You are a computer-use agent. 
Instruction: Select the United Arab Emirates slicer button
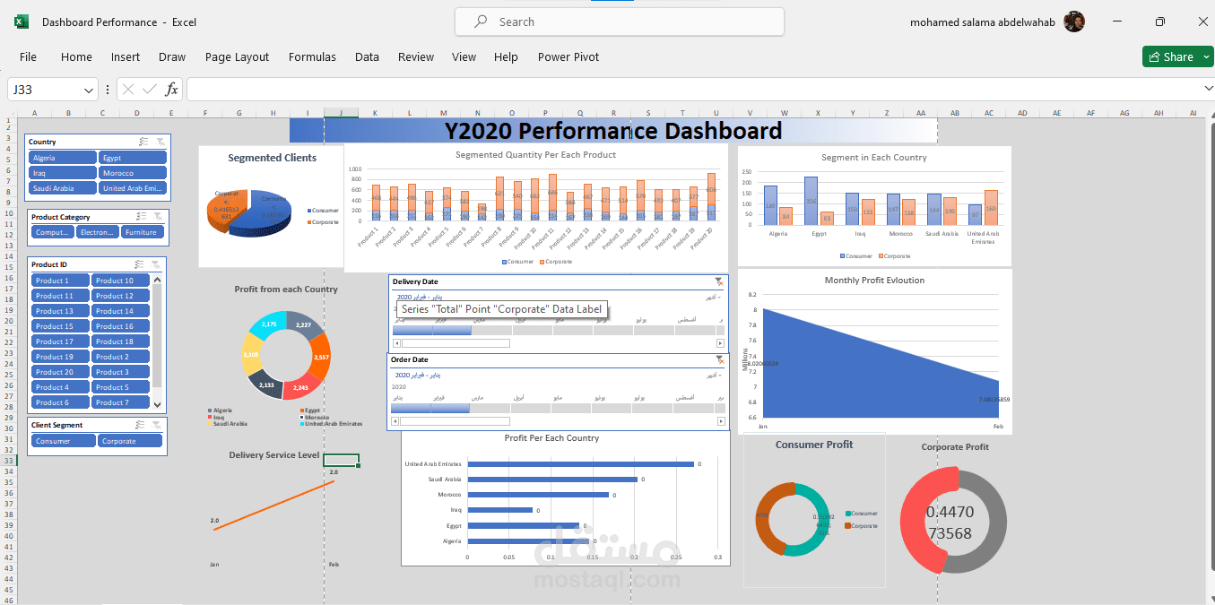[x=133, y=188]
